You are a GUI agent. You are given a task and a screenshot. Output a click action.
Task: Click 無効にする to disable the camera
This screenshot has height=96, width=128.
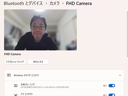point(38,62)
